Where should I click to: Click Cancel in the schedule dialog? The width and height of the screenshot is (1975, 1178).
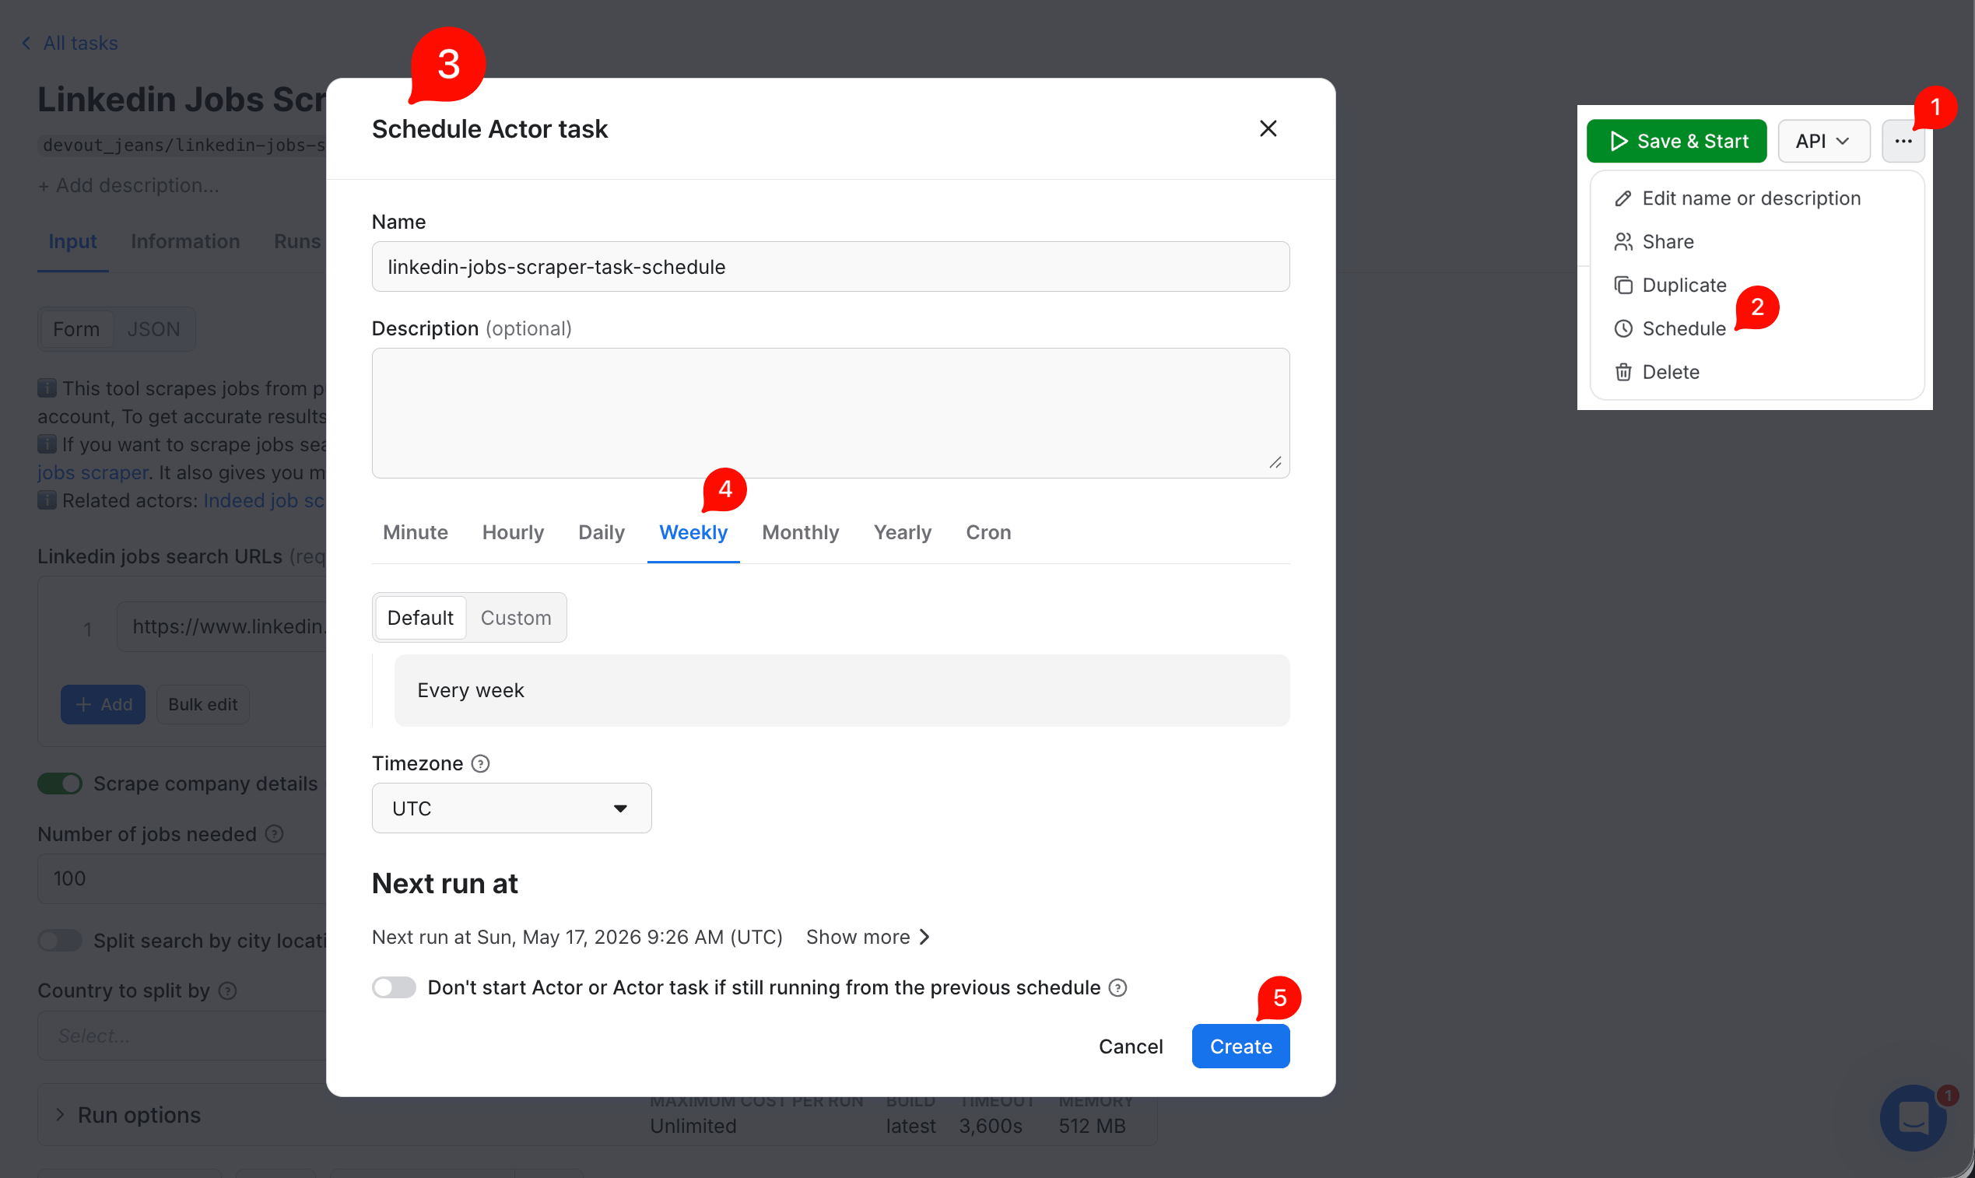click(1131, 1047)
